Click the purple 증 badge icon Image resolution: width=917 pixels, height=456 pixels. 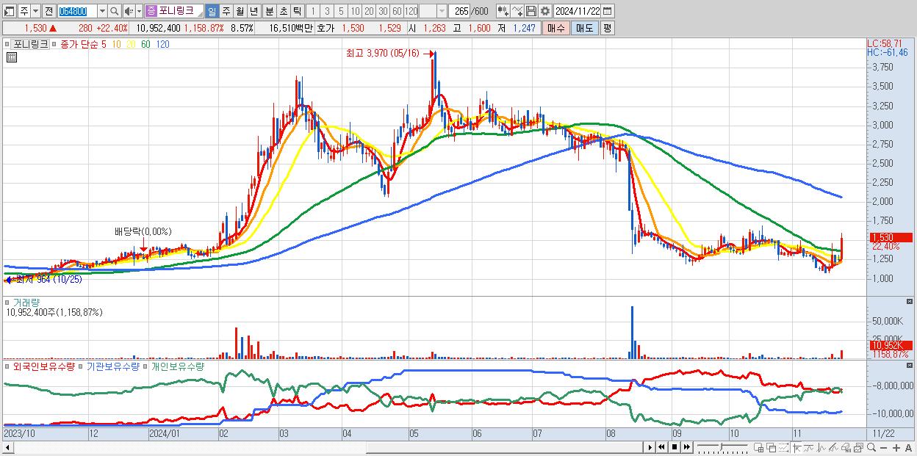(151, 11)
